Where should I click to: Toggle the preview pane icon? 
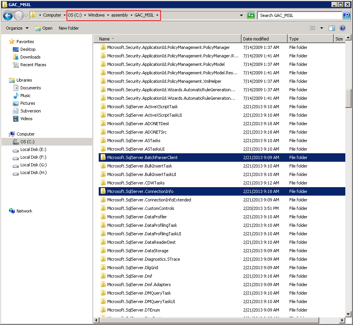point(331,28)
